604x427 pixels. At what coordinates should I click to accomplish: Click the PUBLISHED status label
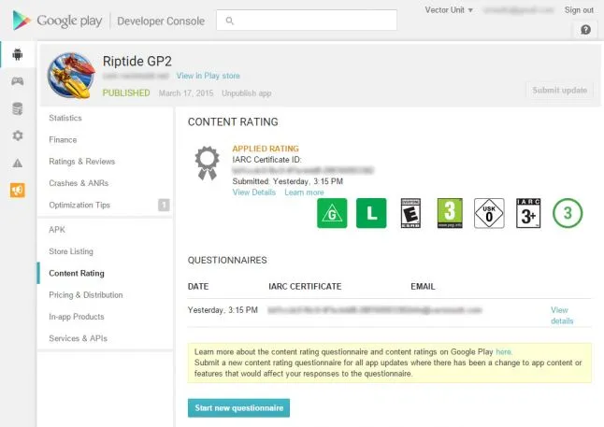point(126,93)
